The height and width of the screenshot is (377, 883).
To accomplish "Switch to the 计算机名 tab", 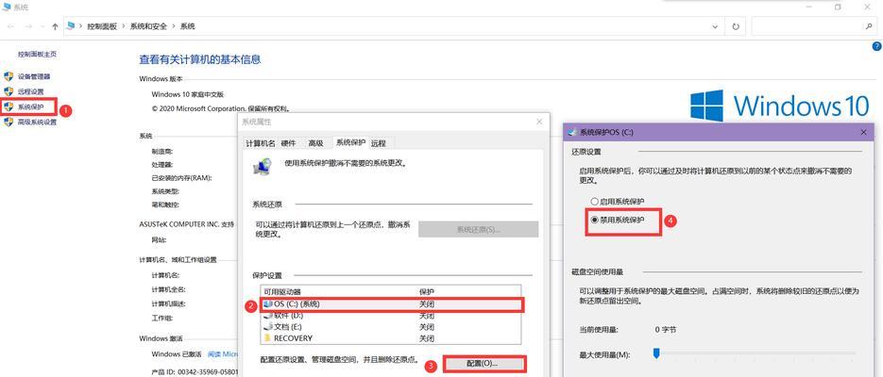I will coord(261,143).
